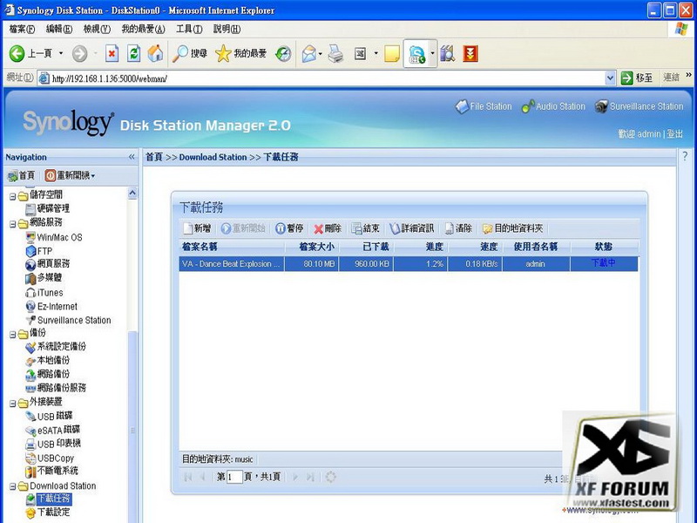Image resolution: width=697 pixels, height=523 pixels.
Task: Open IE Favorites star button
Action: [x=240, y=54]
